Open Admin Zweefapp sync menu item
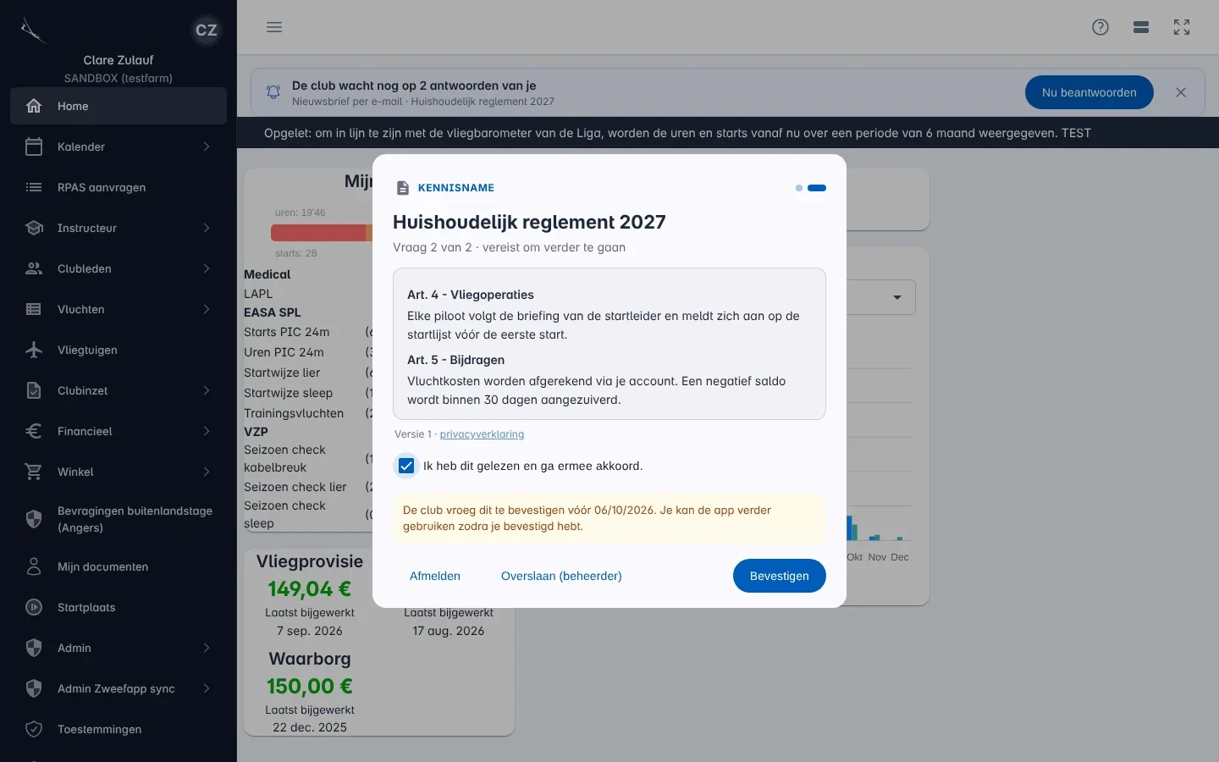This screenshot has height=762, width=1219. click(x=119, y=688)
